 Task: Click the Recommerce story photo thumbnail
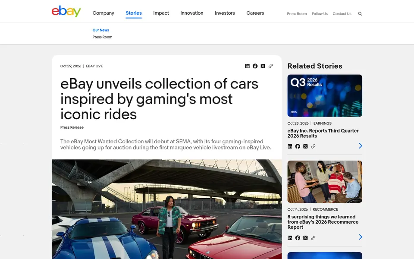point(325,182)
